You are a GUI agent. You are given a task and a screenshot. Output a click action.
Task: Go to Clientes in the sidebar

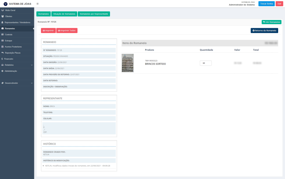point(9,16)
